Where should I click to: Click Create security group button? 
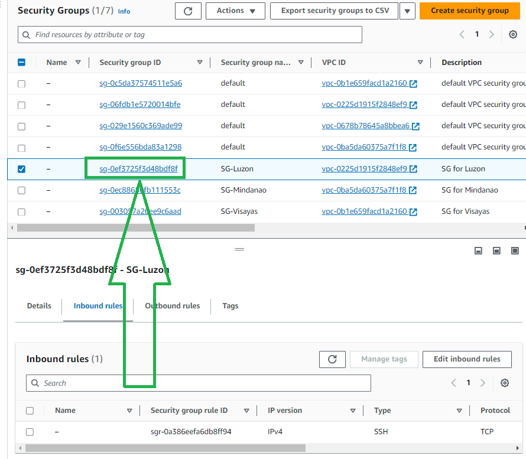pyautogui.click(x=470, y=11)
